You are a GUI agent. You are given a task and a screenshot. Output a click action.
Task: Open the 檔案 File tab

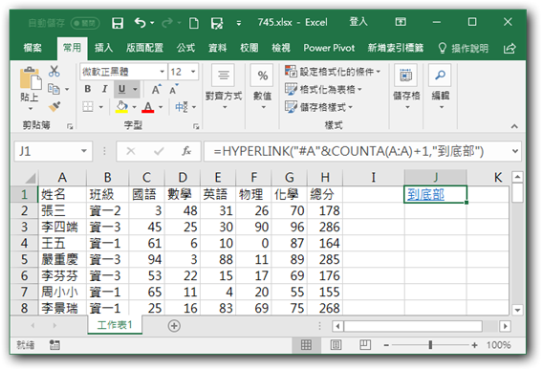click(x=33, y=48)
